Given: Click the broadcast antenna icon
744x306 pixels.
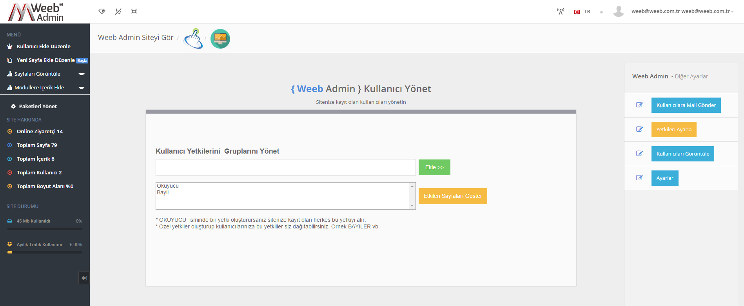Looking at the screenshot, I should pos(561,11).
